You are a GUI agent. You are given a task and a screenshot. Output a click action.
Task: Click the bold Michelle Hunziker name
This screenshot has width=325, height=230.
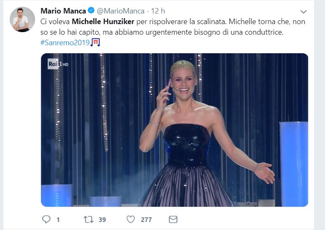tap(104, 22)
